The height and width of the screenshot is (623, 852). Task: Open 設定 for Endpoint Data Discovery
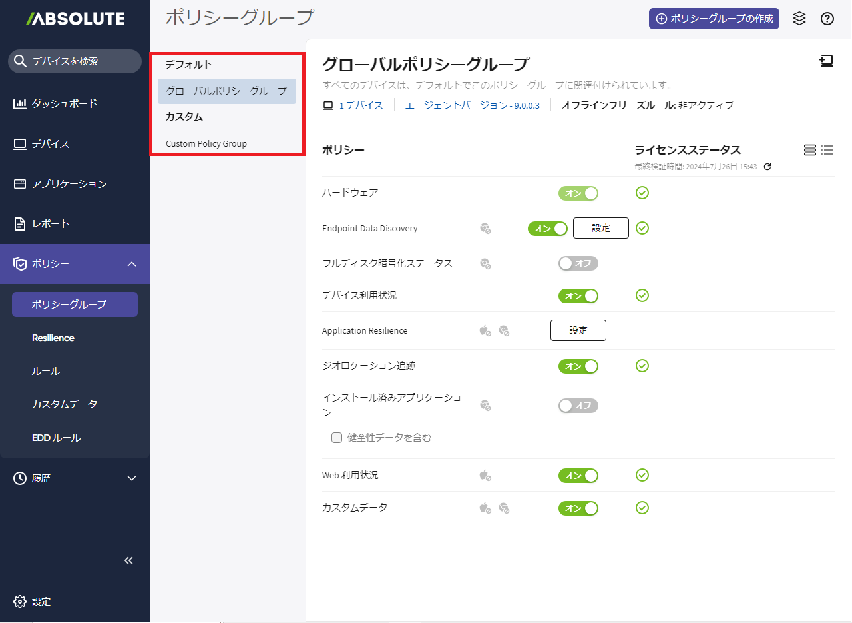coord(601,228)
